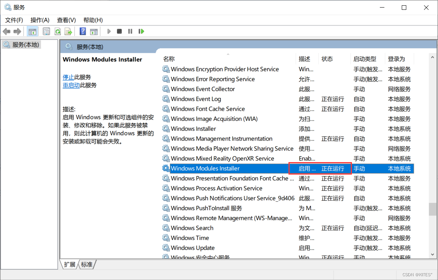Click the gear icon beside Windows PushToInstall 服务

pyautogui.click(x=166, y=208)
